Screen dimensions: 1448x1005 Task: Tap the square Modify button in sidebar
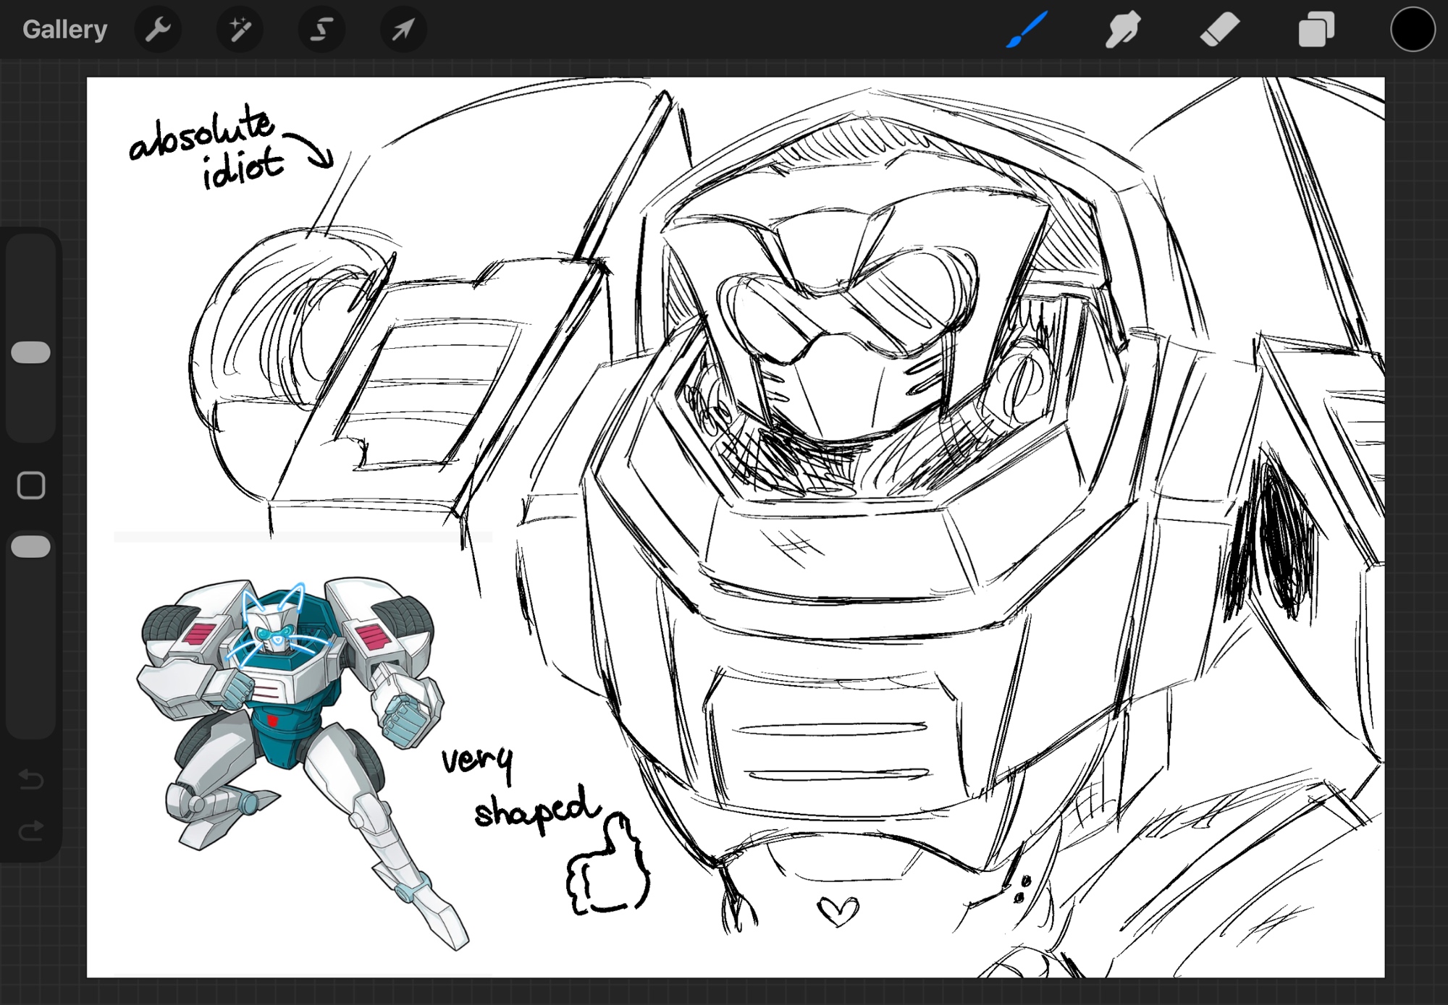click(31, 485)
